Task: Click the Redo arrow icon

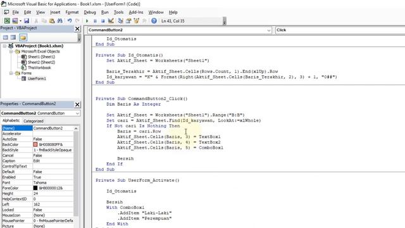Action: [77, 21]
